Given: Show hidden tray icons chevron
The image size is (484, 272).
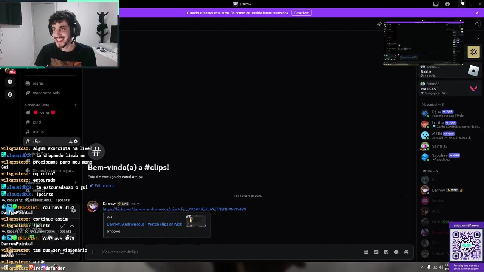Looking at the screenshot, I should coord(423,267).
